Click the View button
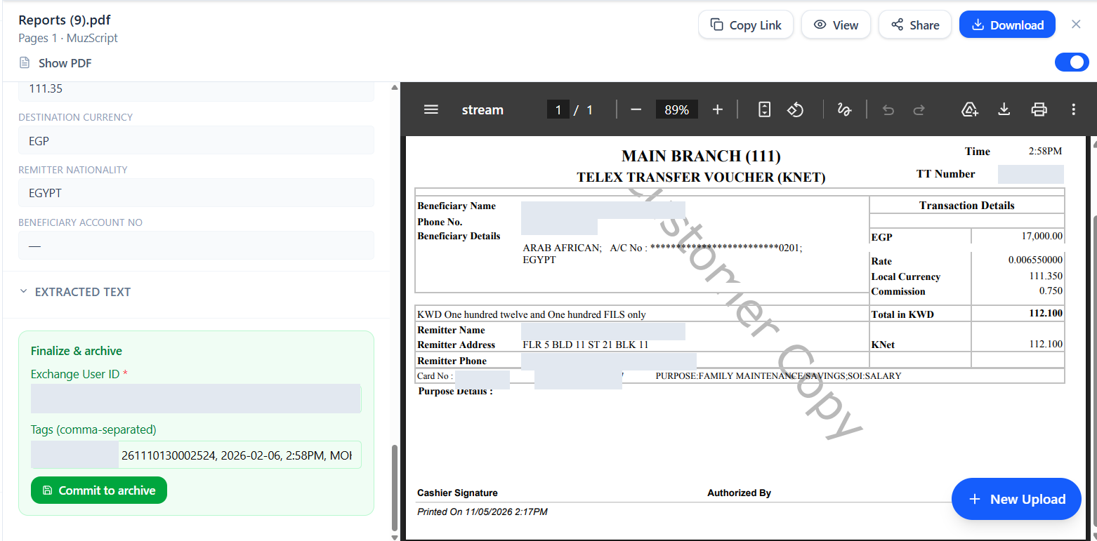Viewport: 1097px width, 541px height. [836, 25]
